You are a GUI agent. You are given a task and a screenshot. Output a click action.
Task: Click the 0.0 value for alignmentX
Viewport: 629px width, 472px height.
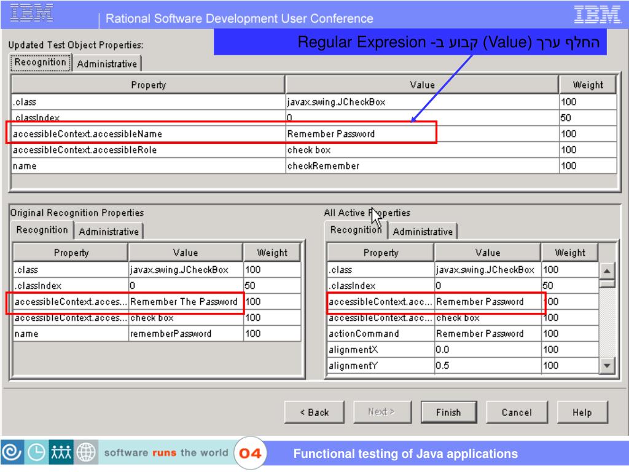pos(488,350)
